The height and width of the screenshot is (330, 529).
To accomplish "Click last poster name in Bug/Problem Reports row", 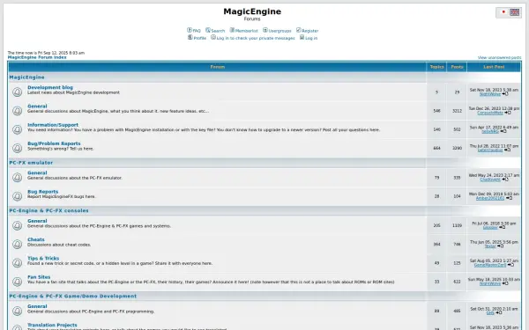I will [490, 150].
